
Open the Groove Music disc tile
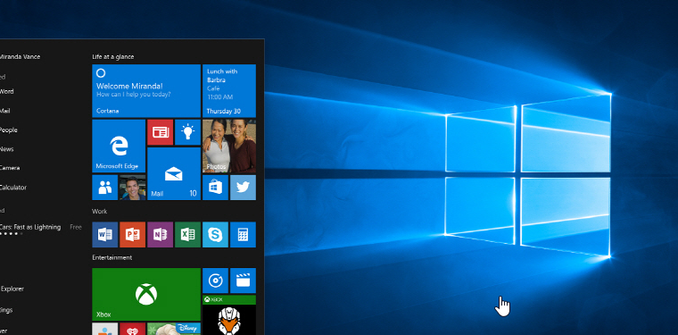(x=215, y=281)
